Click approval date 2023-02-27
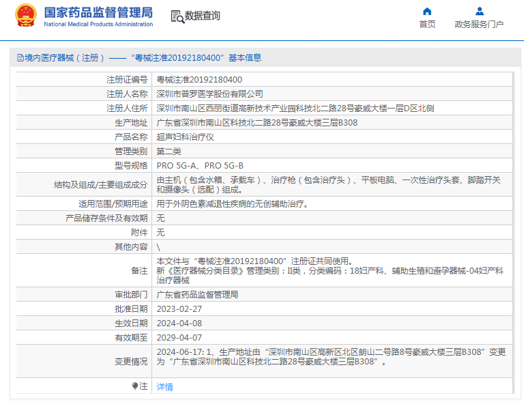524x402 pixels. pyautogui.click(x=179, y=309)
